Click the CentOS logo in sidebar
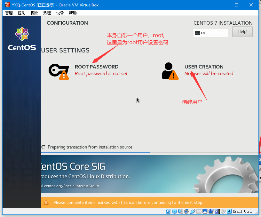Viewport: 261px width, 217px height. (22, 39)
